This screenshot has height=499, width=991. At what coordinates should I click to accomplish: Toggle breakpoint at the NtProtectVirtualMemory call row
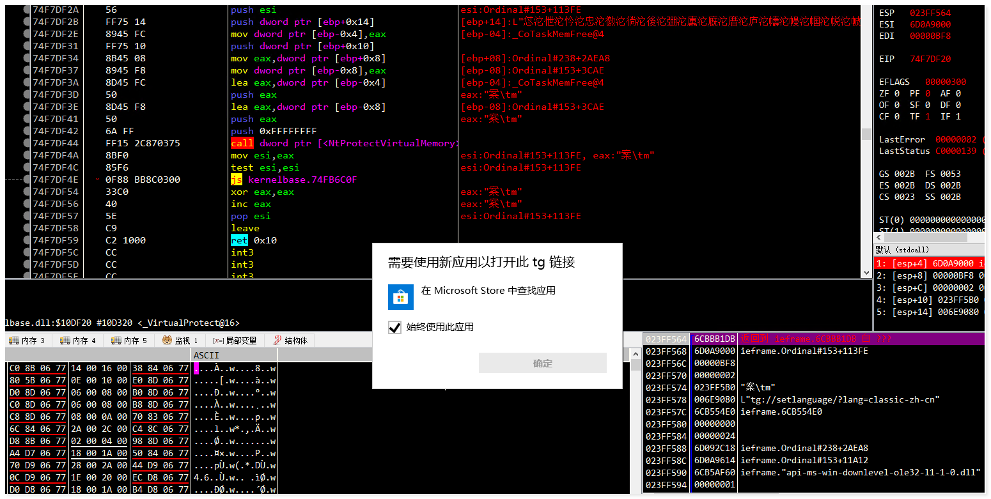click(x=26, y=143)
